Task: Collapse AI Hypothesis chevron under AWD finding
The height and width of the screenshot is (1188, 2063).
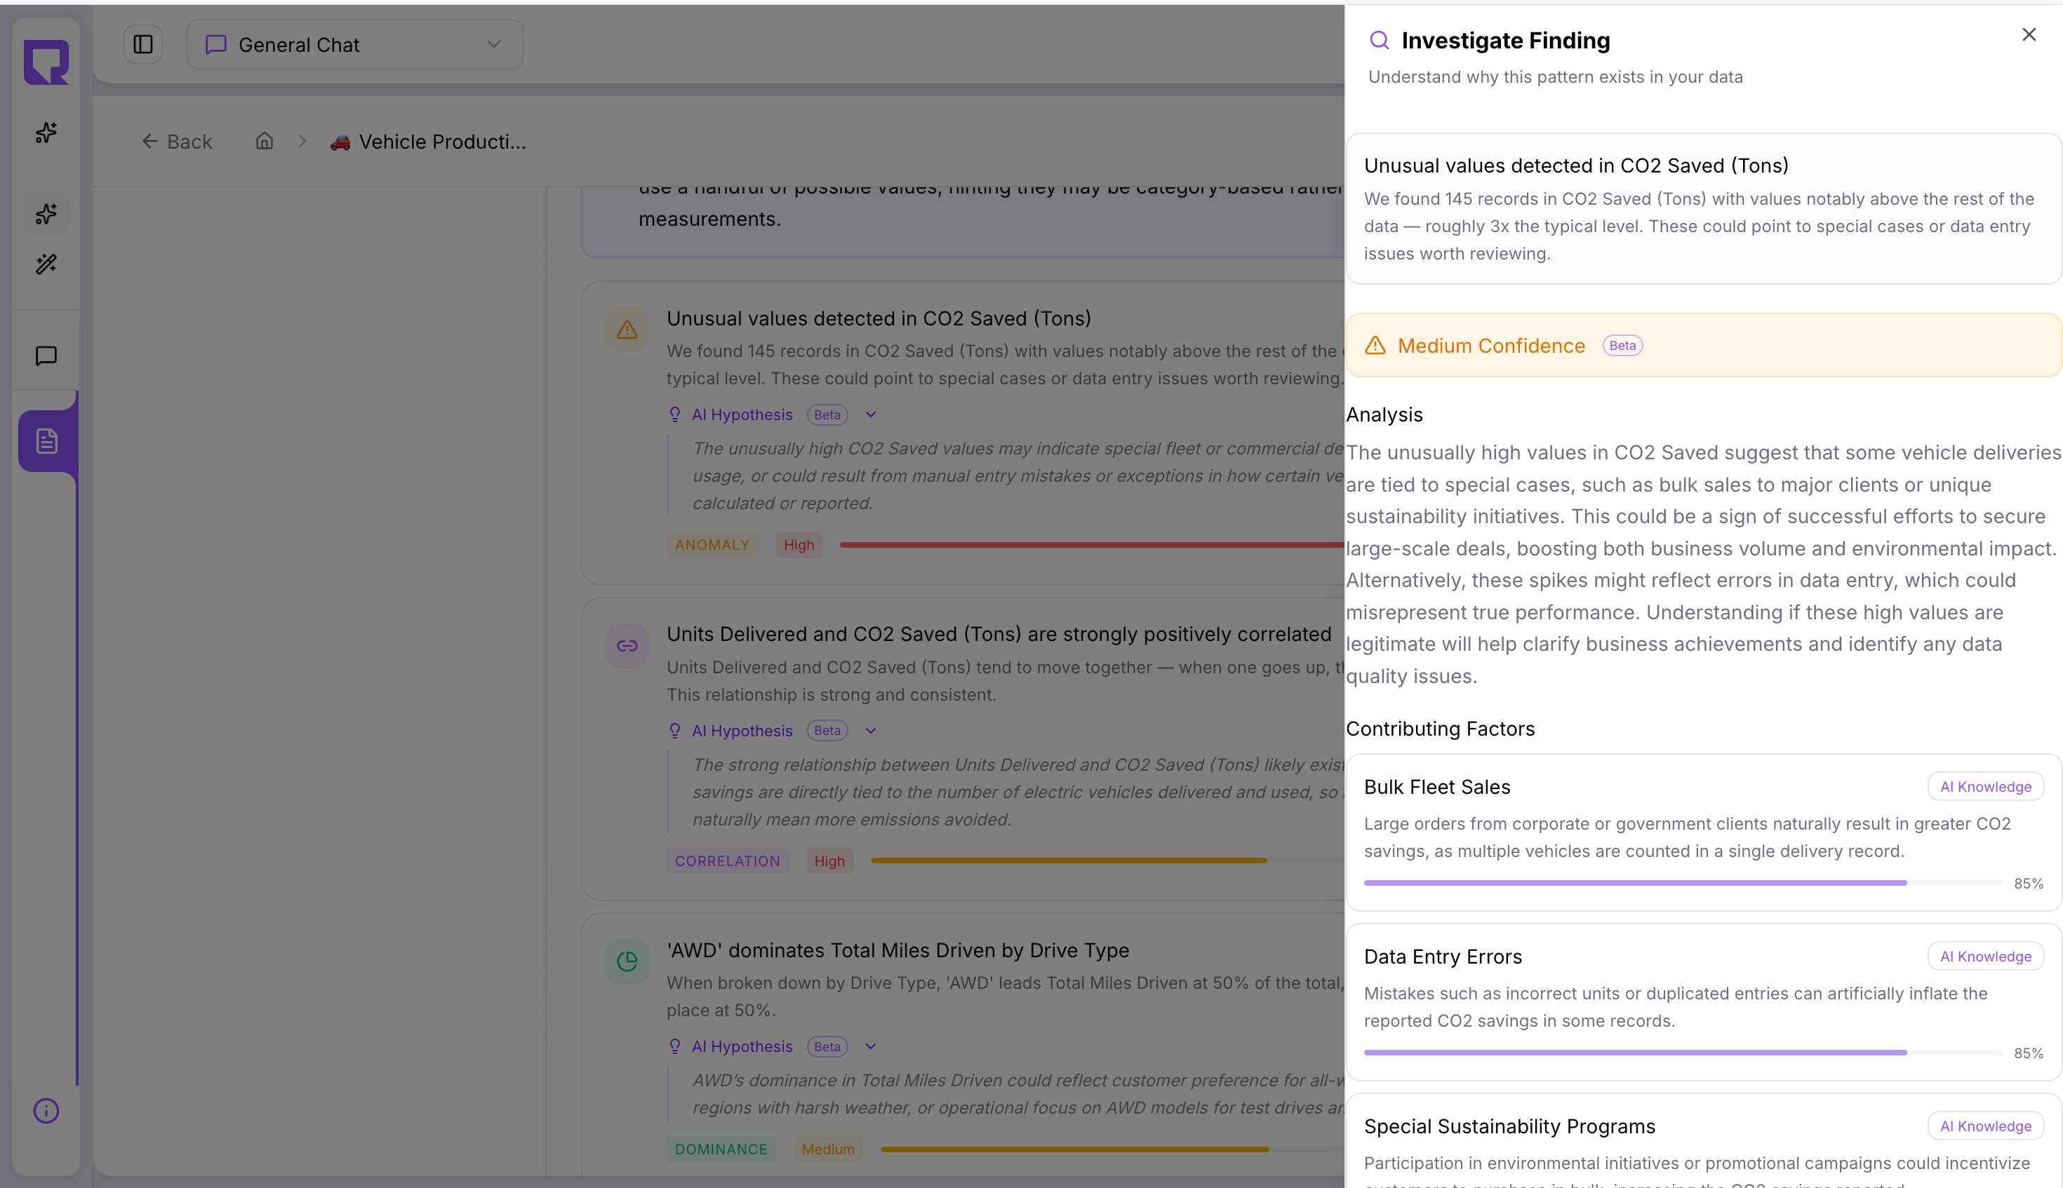Action: (x=870, y=1046)
